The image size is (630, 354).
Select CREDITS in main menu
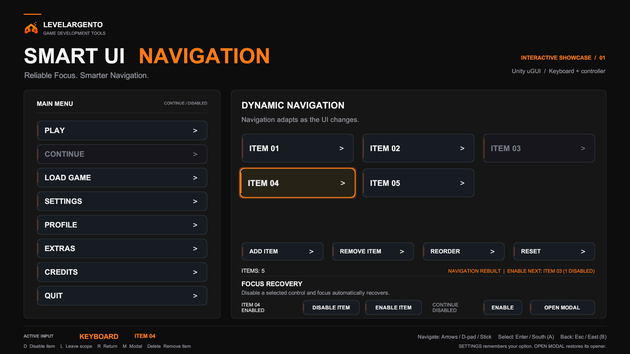pyautogui.click(x=122, y=272)
